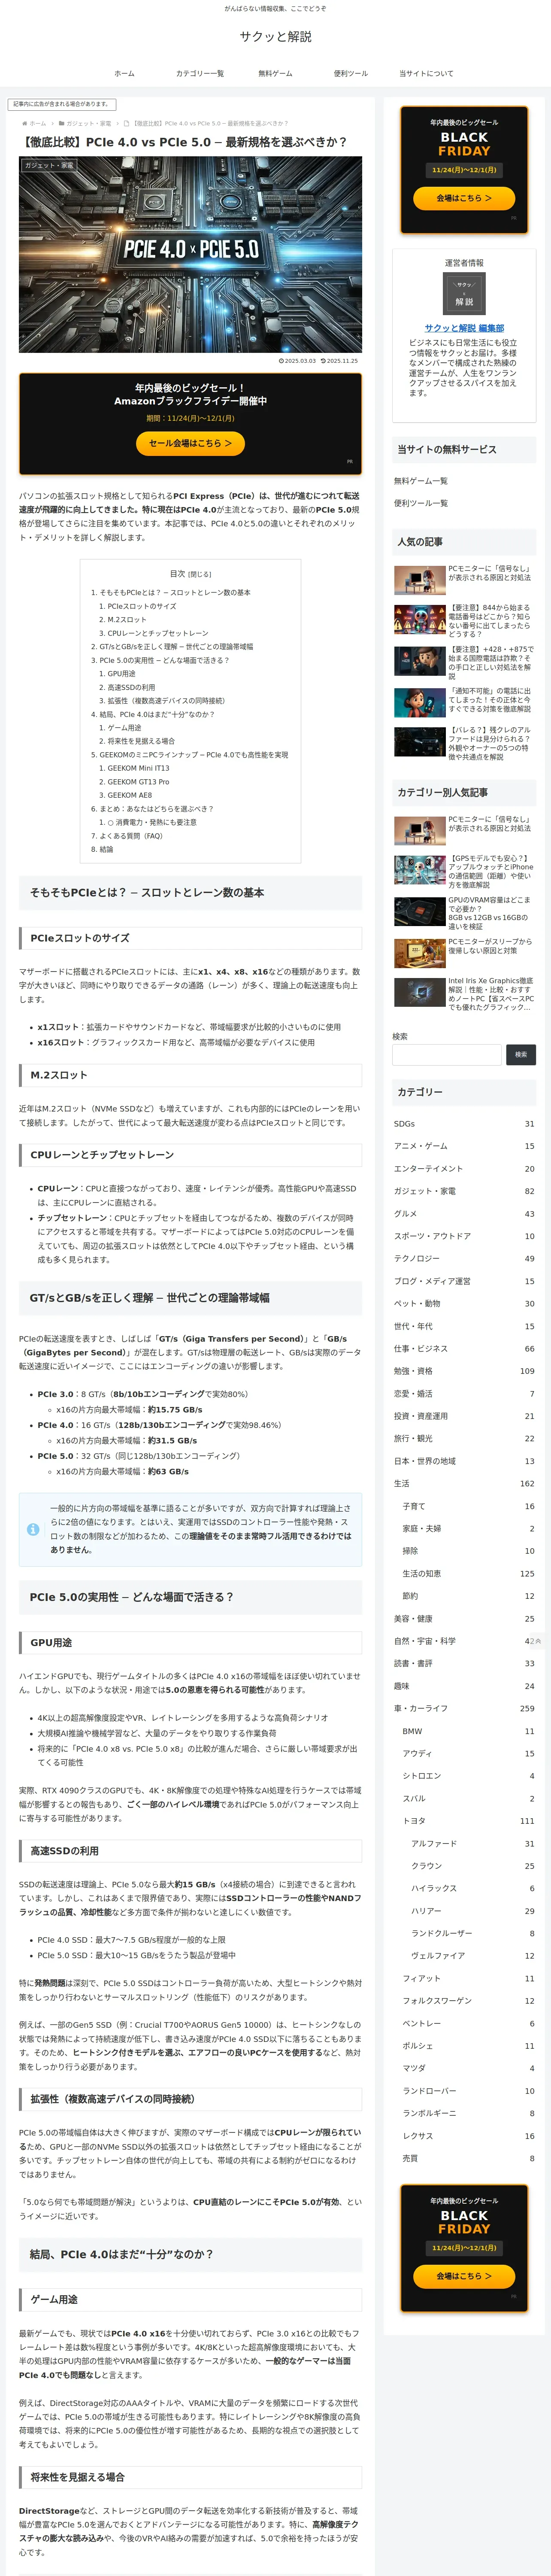Click the PCIe 4.0 x PCIe 5.0 hero image
The height and width of the screenshot is (2576, 551).
pos(190,254)
